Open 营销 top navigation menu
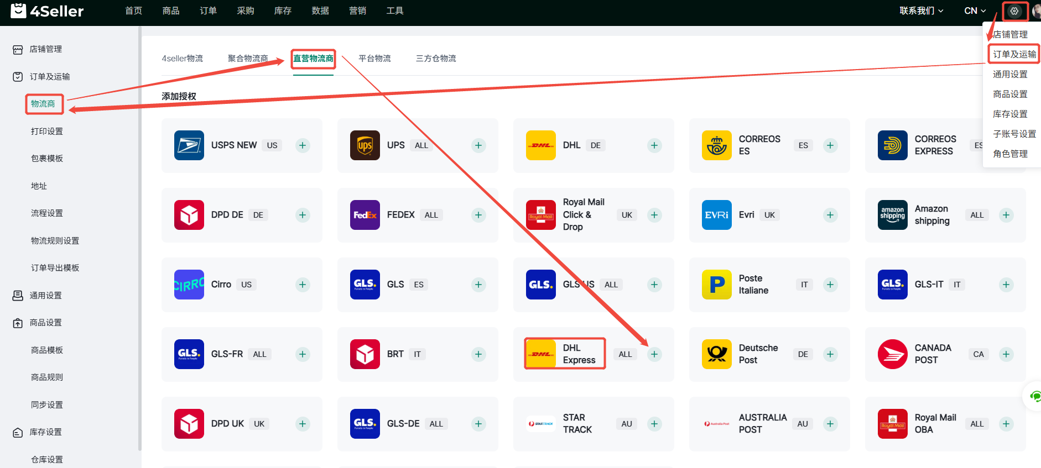1041x468 pixels. tap(357, 10)
